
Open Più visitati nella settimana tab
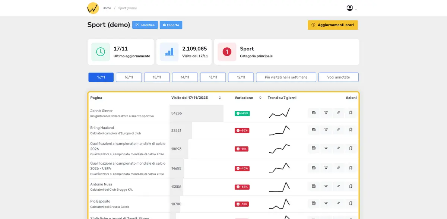pos(286,77)
